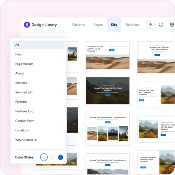This screenshot has width=175, height=175.
Task: Choose the Hero category
Action: pyautogui.click(x=19, y=54)
